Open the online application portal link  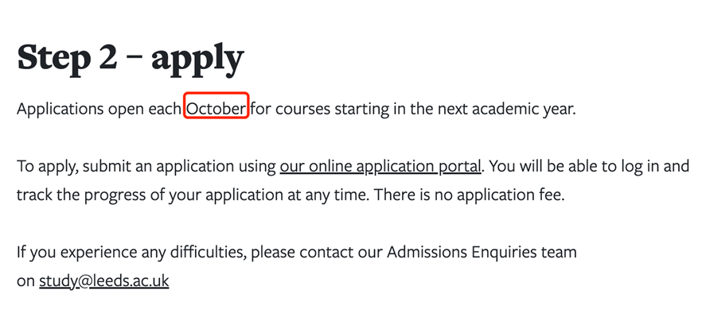point(380,166)
